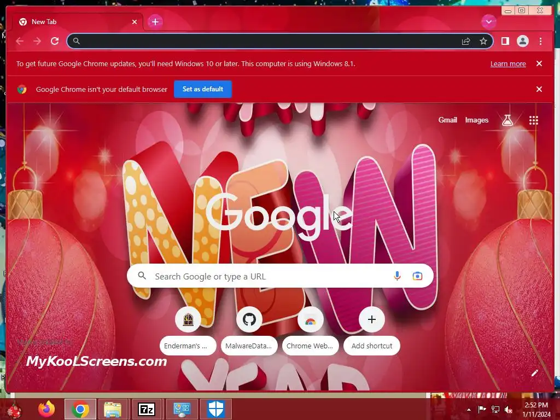Close the New Tab tab
This screenshot has height=420, width=560.
pyautogui.click(x=135, y=22)
